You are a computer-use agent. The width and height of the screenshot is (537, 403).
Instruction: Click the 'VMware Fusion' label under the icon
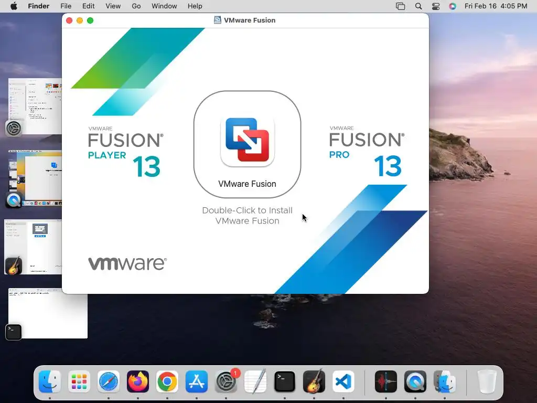point(248,184)
